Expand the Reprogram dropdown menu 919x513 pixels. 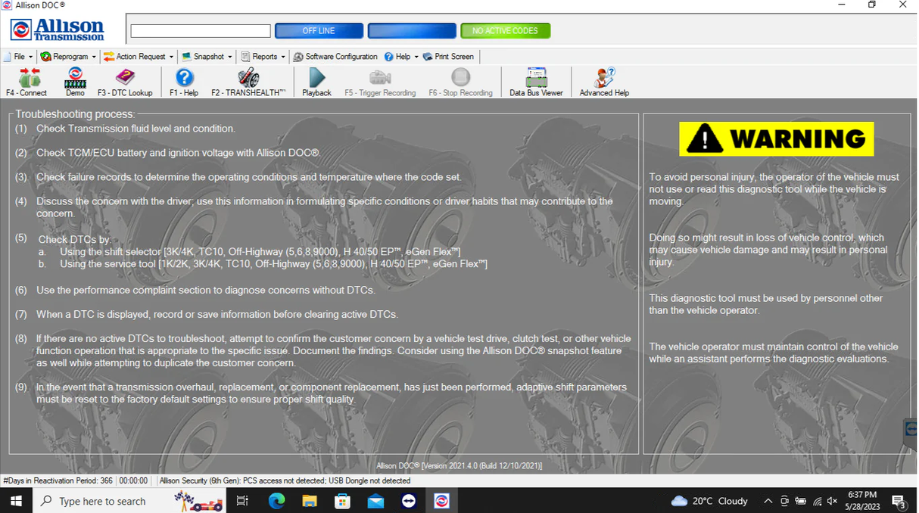click(x=69, y=57)
